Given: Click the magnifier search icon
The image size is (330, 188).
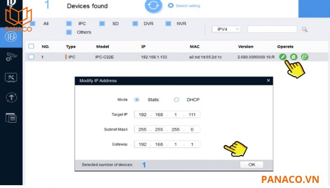Looking at the screenshot, I should (x=305, y=29).
